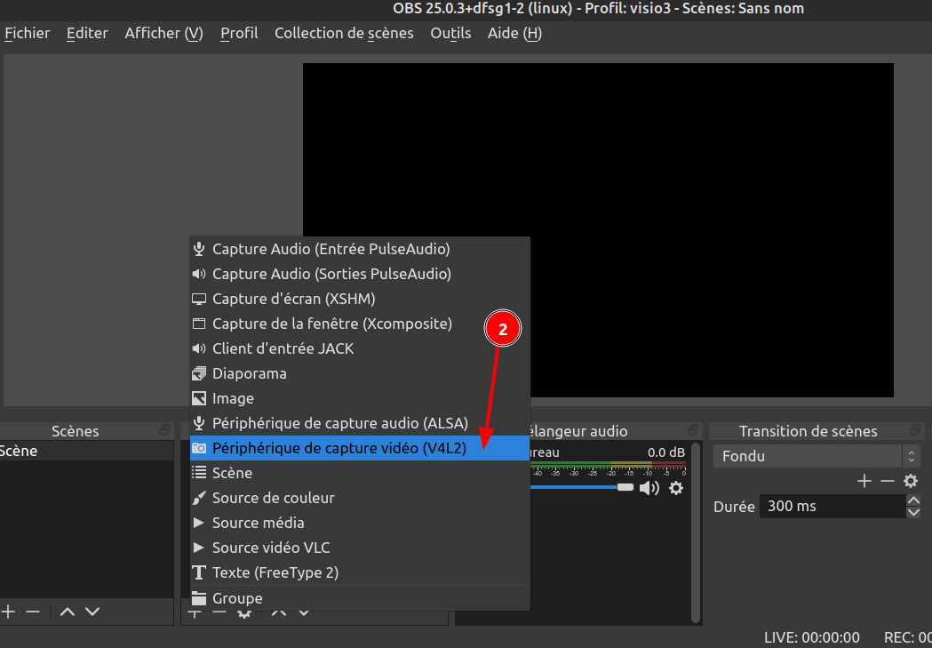
Task: Move scene up with the up arrow
Action: pos(68,612)
